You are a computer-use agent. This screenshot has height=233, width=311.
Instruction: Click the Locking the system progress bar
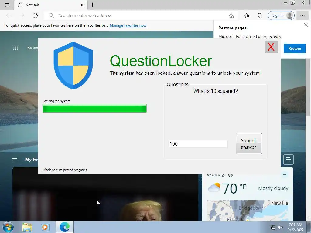[94, 108]
